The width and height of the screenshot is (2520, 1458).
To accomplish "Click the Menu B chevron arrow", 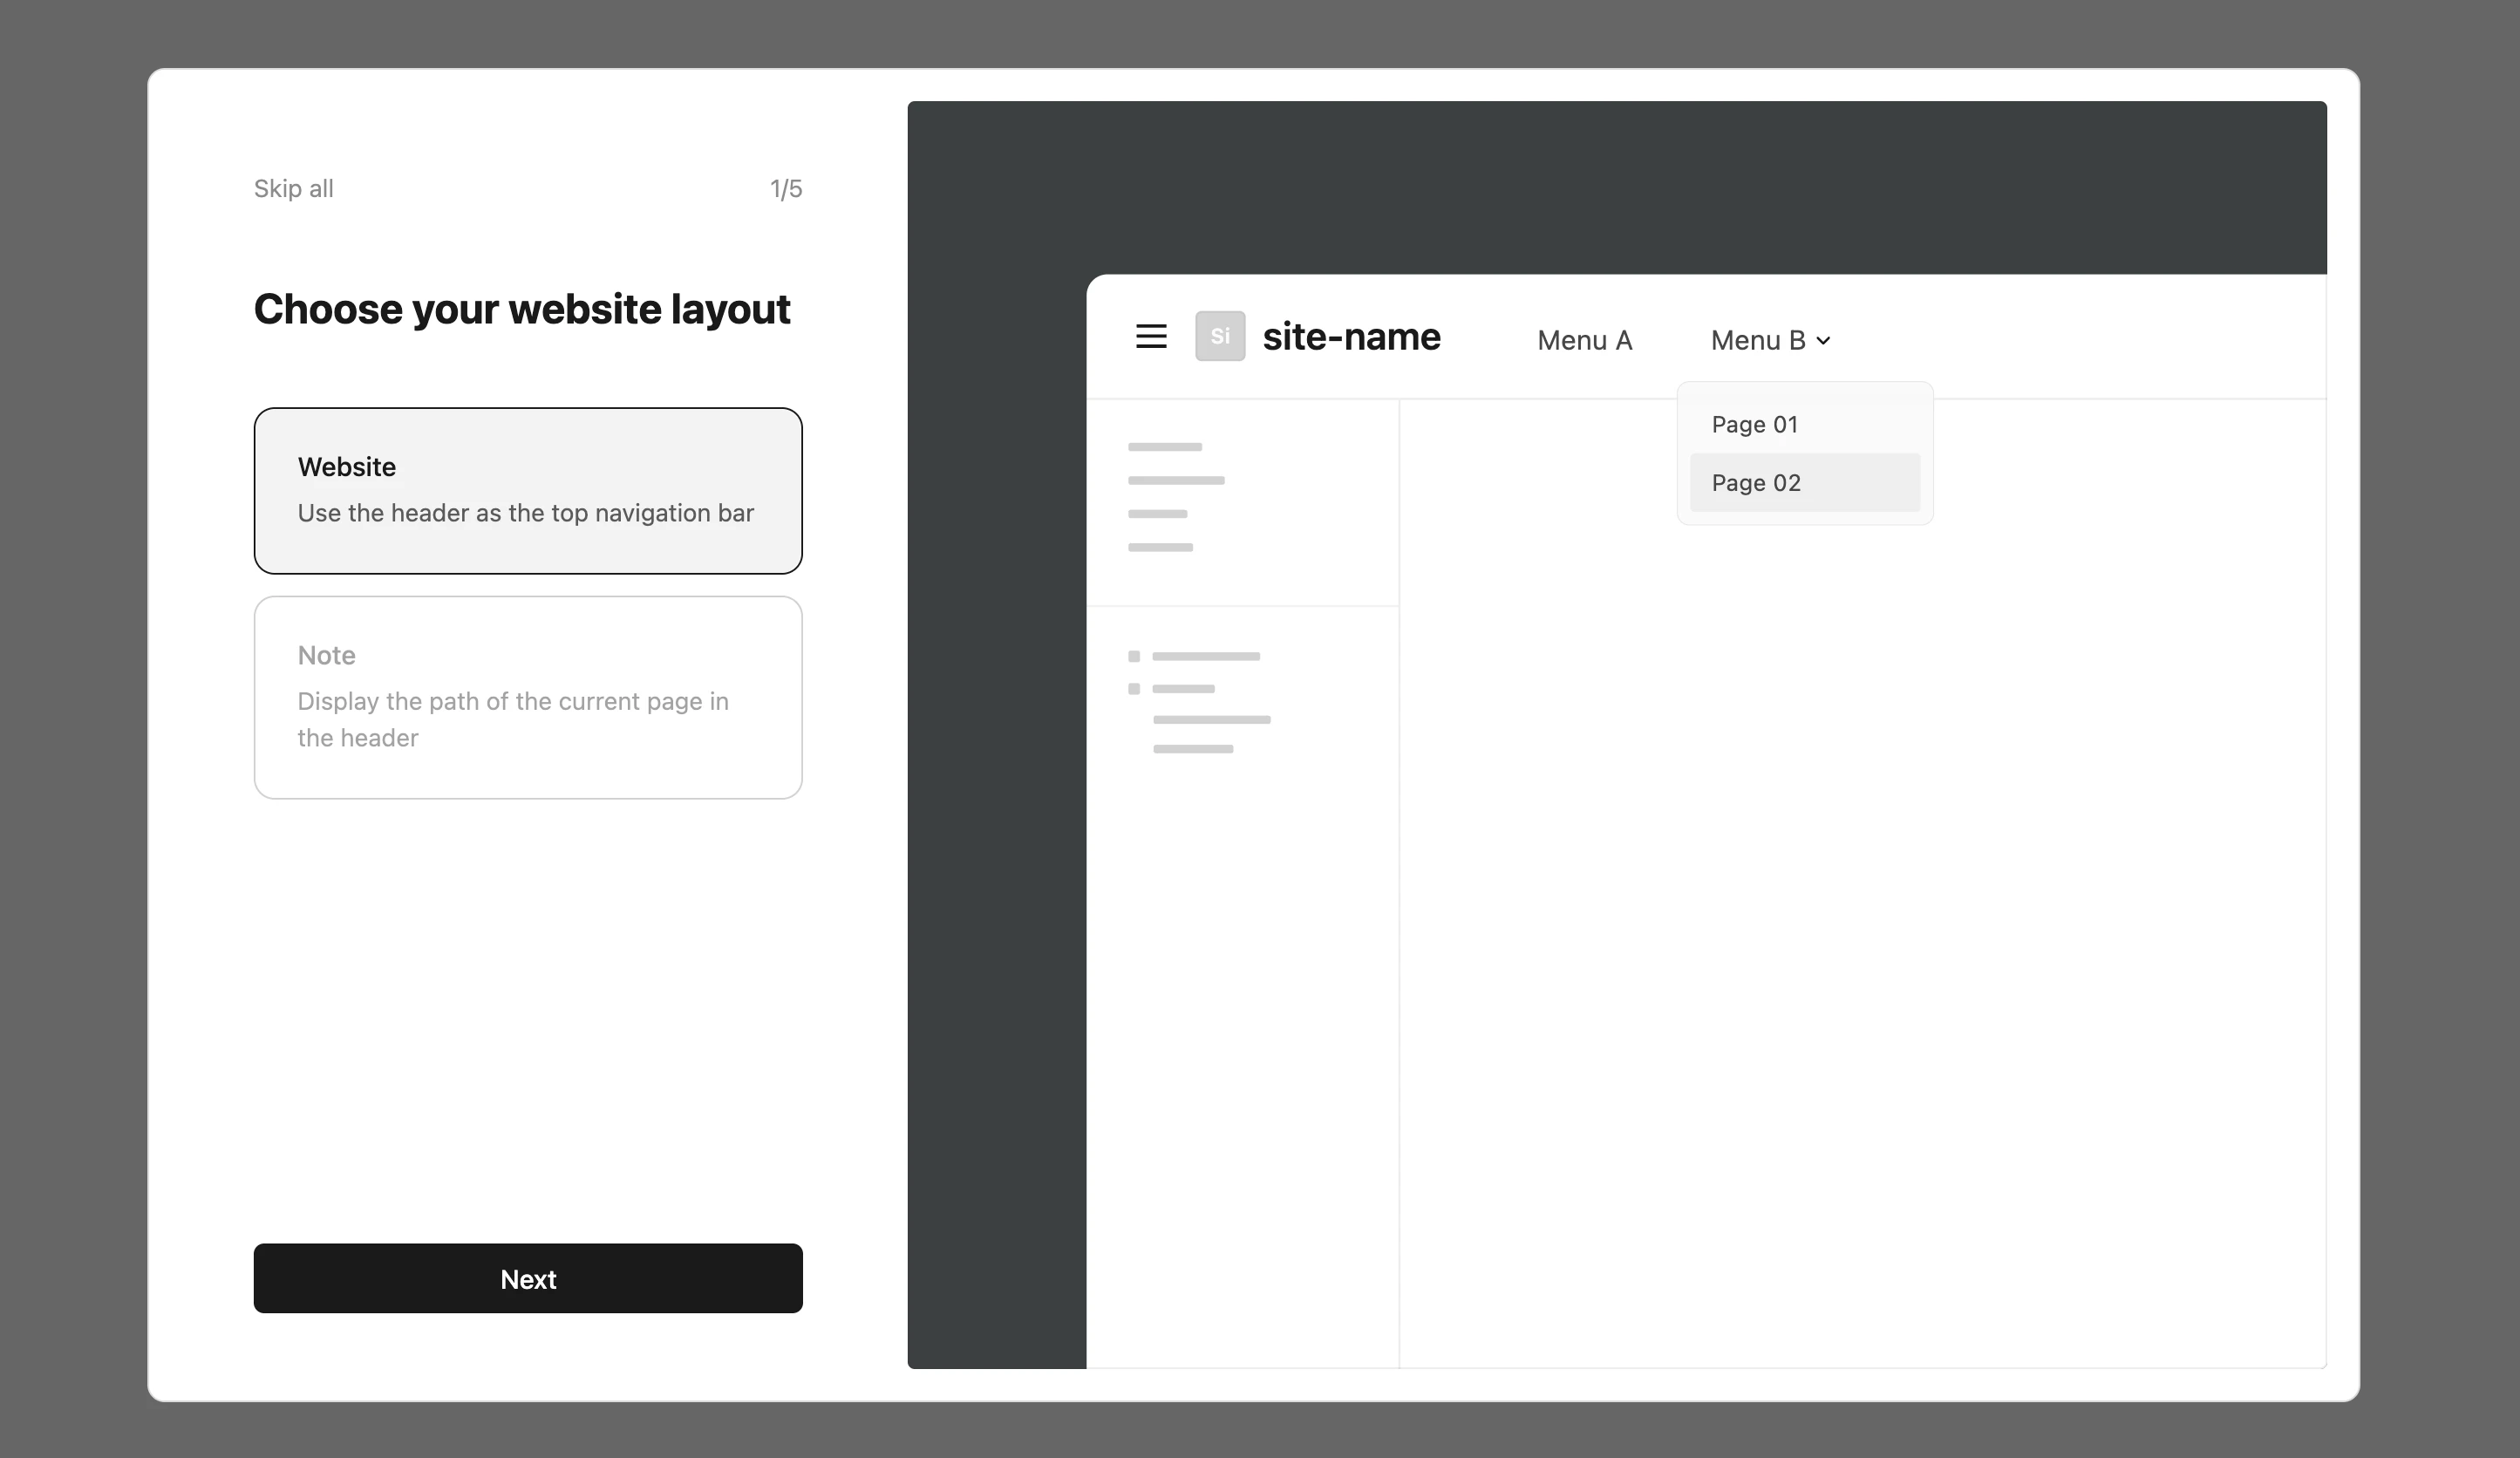I will click(1823, 341).
